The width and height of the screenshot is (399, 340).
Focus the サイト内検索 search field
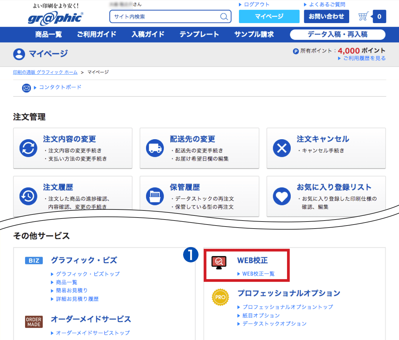click(x=165, y=17)
